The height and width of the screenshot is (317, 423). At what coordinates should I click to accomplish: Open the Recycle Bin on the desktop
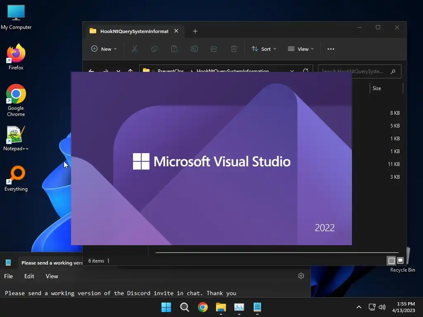pyautogui.click(x=402, y=260)
